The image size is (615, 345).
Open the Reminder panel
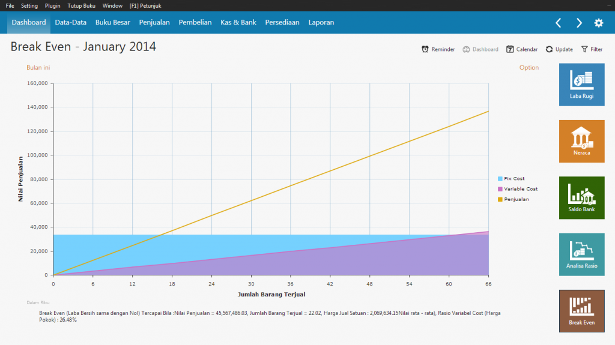438,49
